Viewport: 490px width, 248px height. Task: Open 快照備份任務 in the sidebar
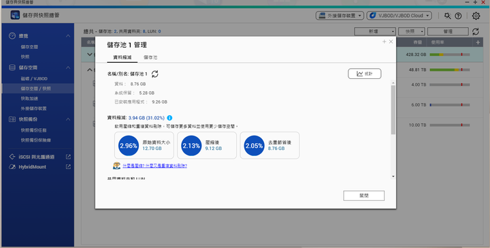tap(34, 130)
